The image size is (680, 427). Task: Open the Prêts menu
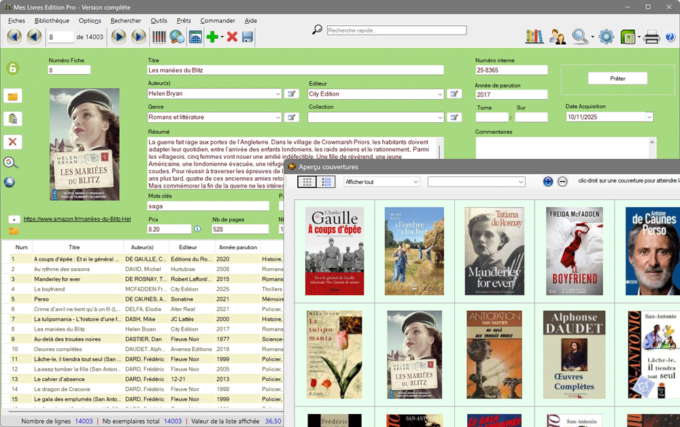click(x=184, y=20)
